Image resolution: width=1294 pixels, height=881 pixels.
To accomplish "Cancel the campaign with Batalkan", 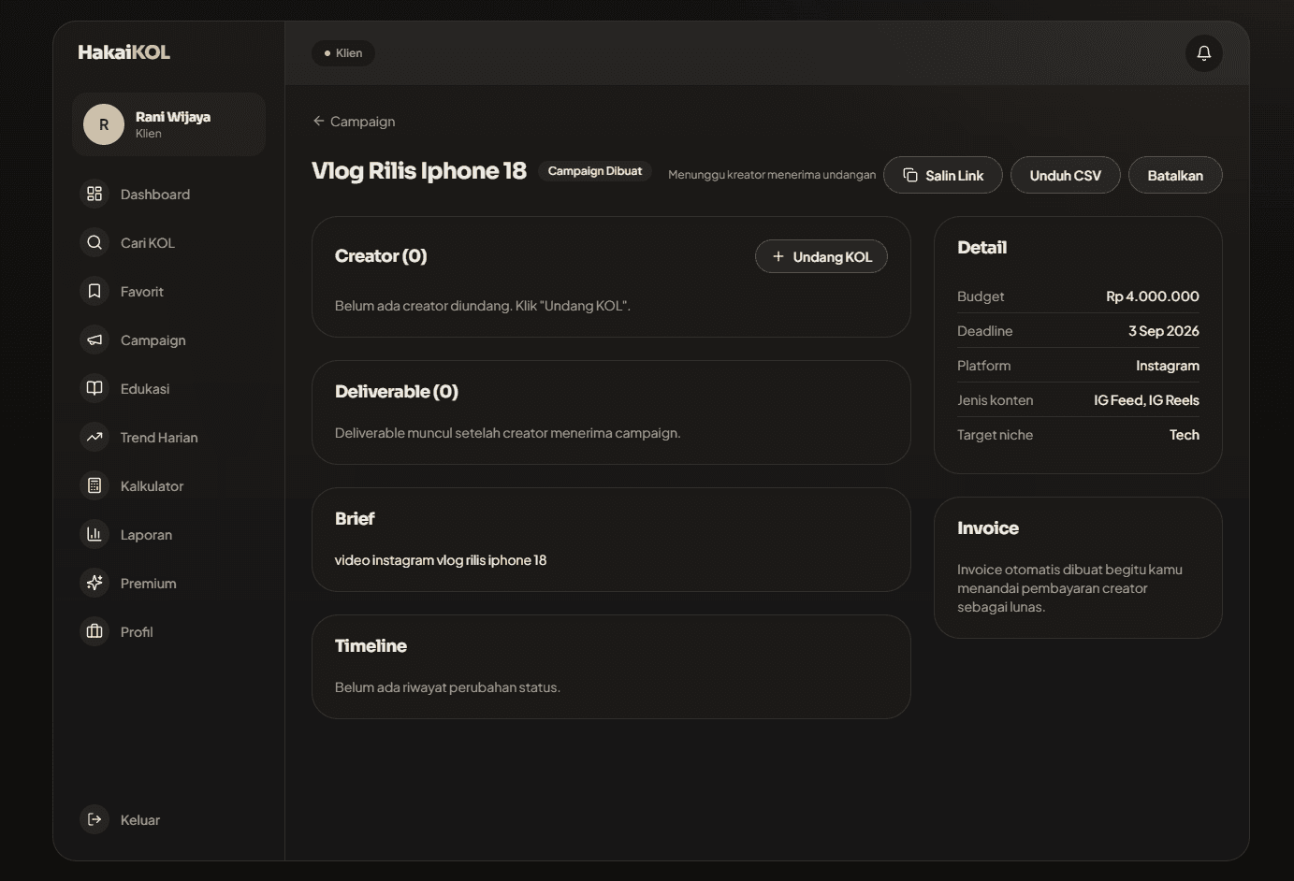I will point(1175,175).
